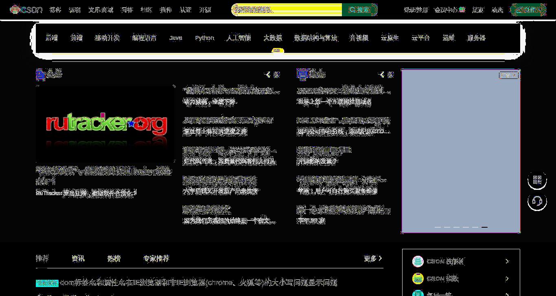Select the 移动开发 category tab
This screenshot has width=556, height=296.
pos(107,38)
